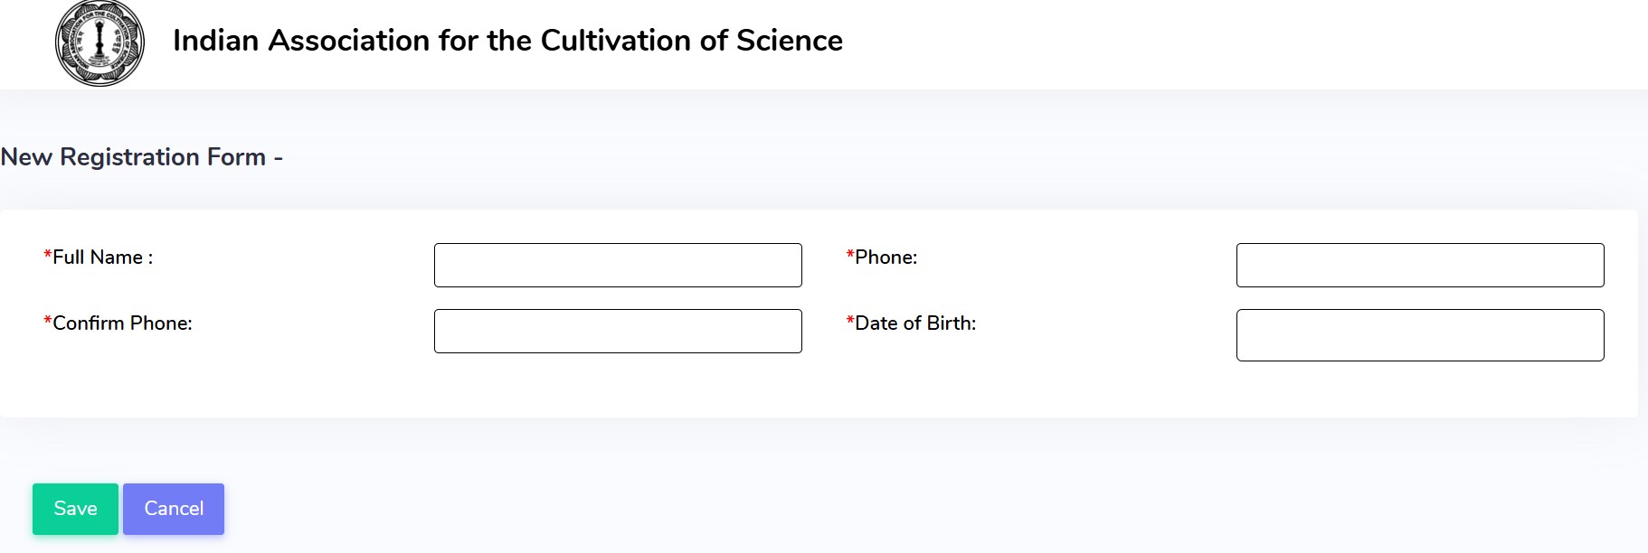Click the red asterisk before Full Name

point(48,256)
